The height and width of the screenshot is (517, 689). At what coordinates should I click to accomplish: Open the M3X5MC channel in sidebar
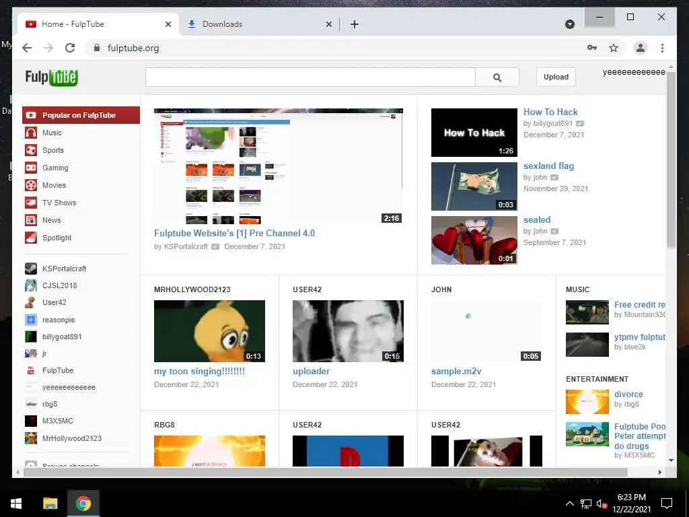(58, 421)
